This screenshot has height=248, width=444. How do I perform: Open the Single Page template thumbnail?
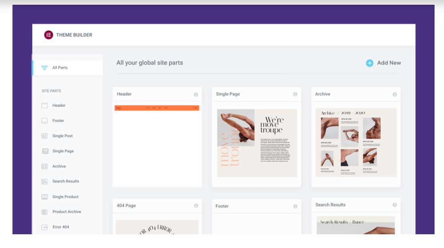[x=257, y=143]
